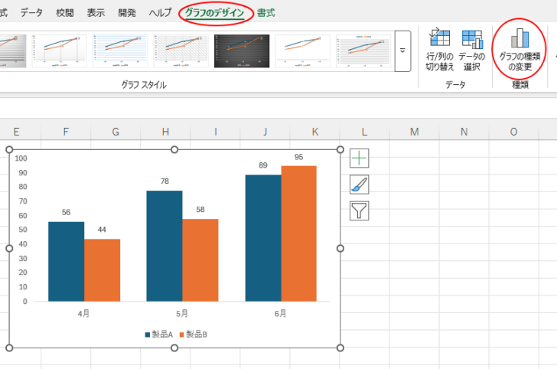Expand the chart styles gallery
The height and width of the screenshot is (369, 557).
click(x=402, y=51)
